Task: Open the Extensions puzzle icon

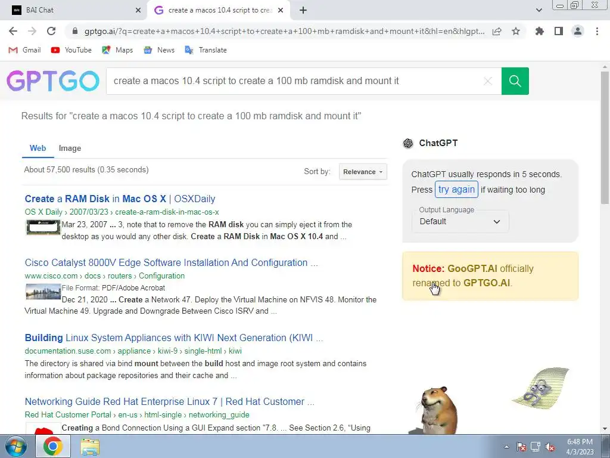Action: coord(539,31)
